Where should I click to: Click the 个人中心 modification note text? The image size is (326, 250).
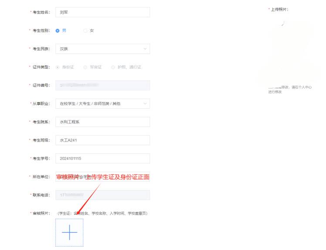290,90
